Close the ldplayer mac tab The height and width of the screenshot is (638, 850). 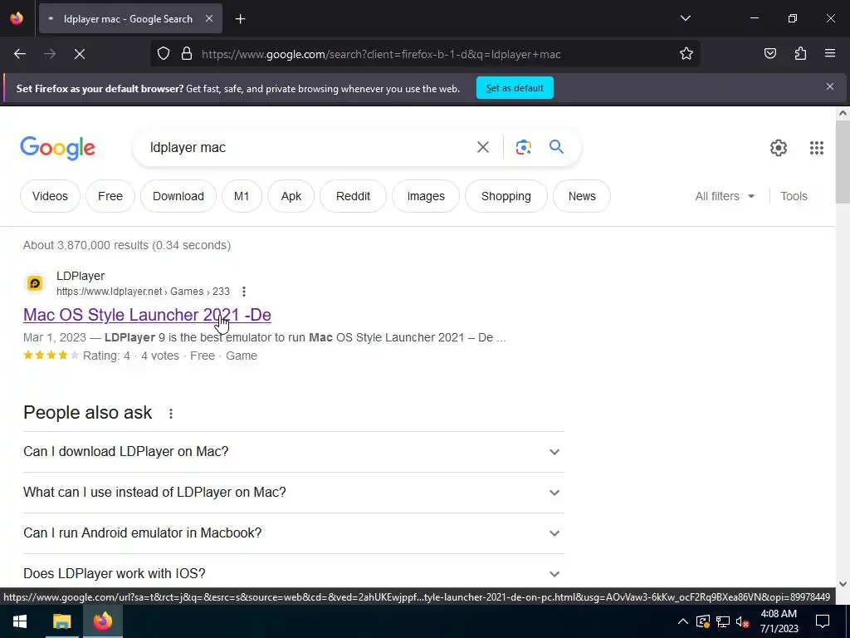point(209,19)
